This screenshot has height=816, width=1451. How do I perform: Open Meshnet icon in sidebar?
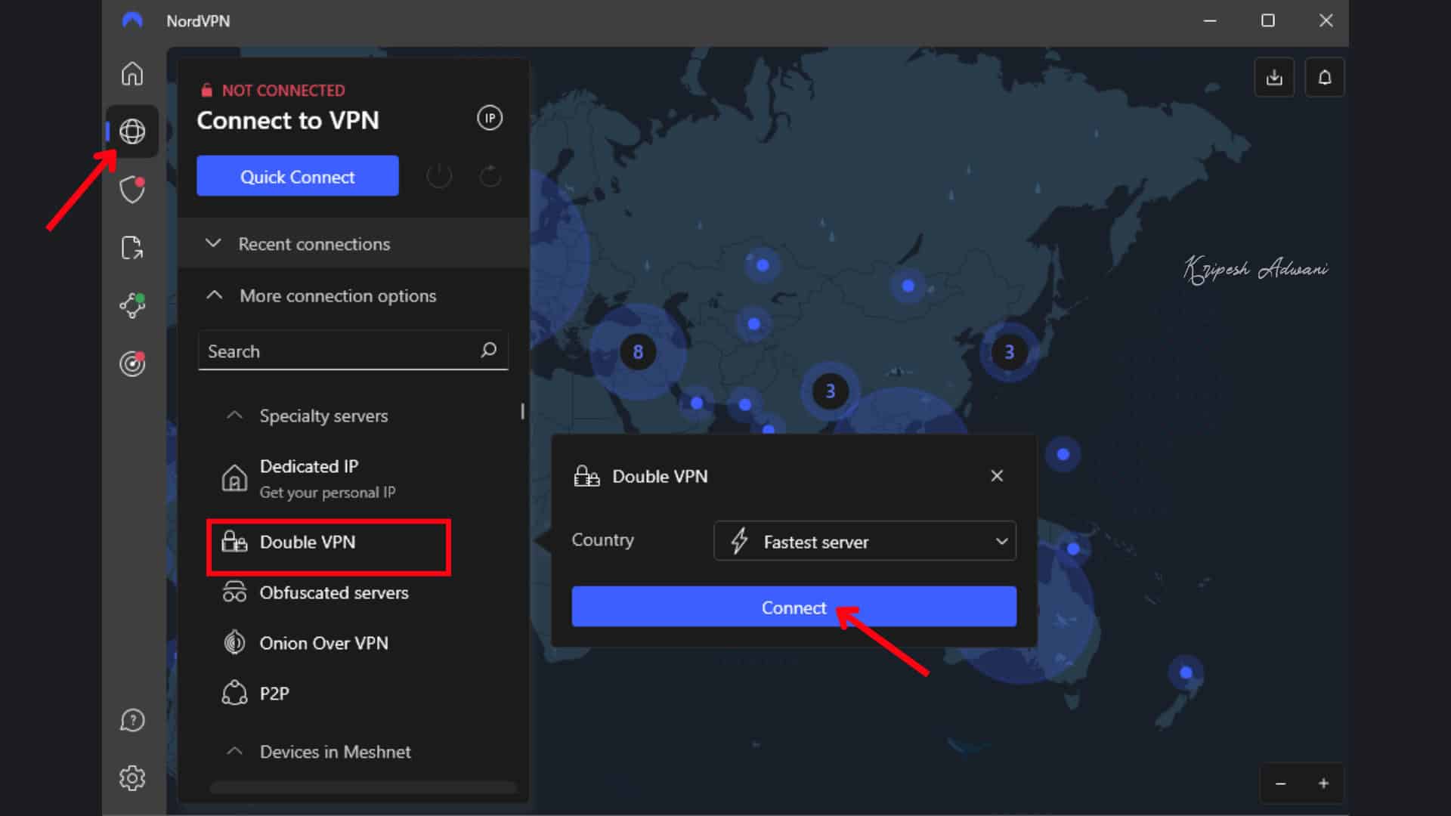(132, 305)
